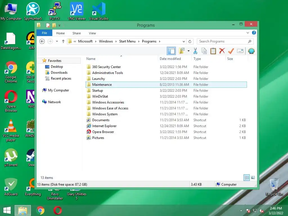Select Downloads in navigation pane
Viewport: 288px width, 216px height.
tap(59, 73)
